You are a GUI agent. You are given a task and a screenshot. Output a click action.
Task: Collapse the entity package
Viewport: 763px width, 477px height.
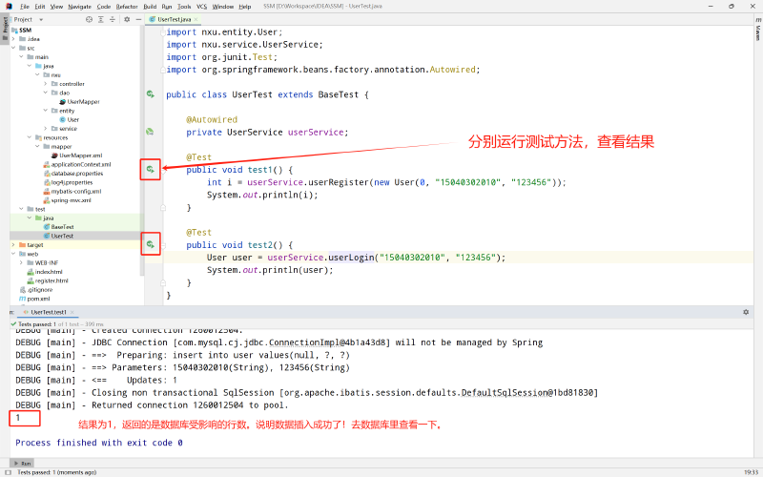[46, 111]
